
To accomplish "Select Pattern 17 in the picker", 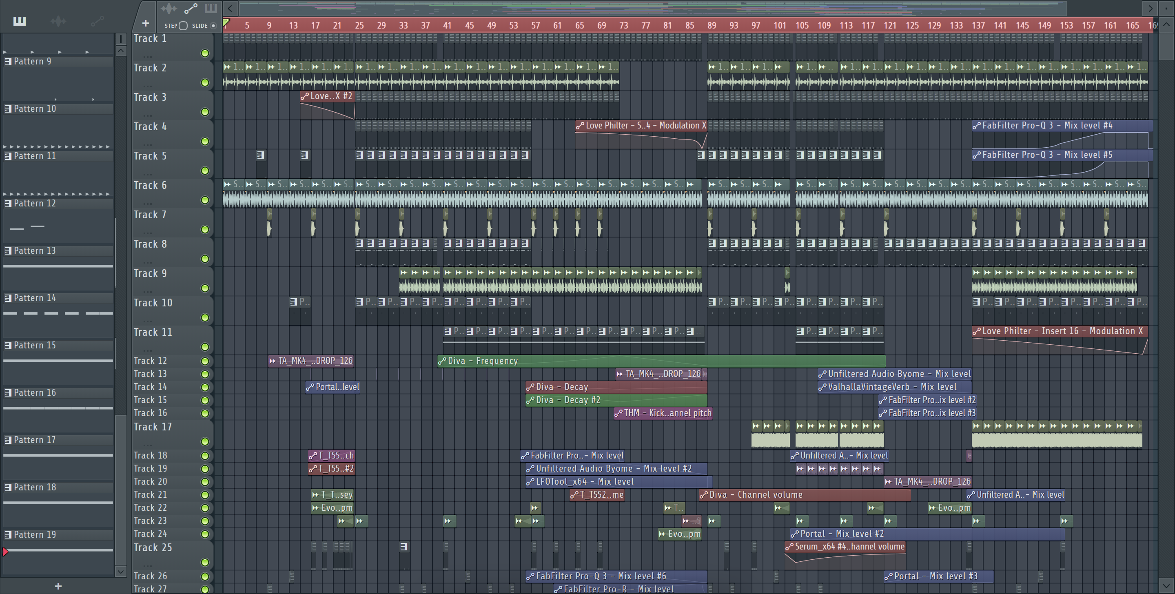I will (x=58, y=440).
